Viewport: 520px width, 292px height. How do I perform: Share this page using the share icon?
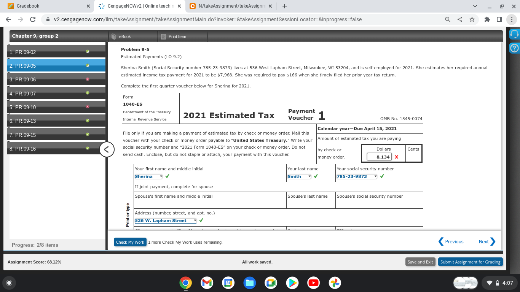460,19
